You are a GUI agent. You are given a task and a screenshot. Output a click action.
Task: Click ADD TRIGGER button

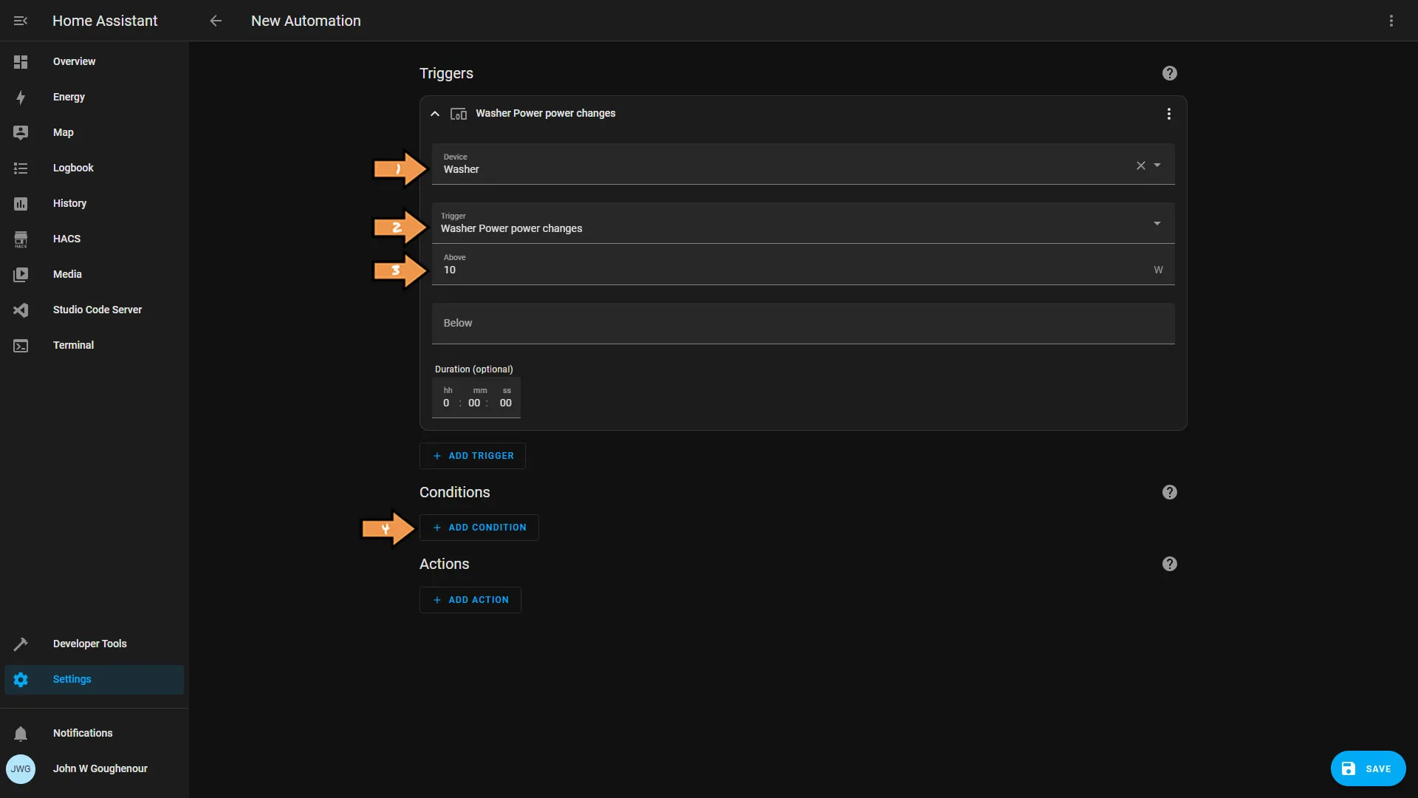(473, 455)
